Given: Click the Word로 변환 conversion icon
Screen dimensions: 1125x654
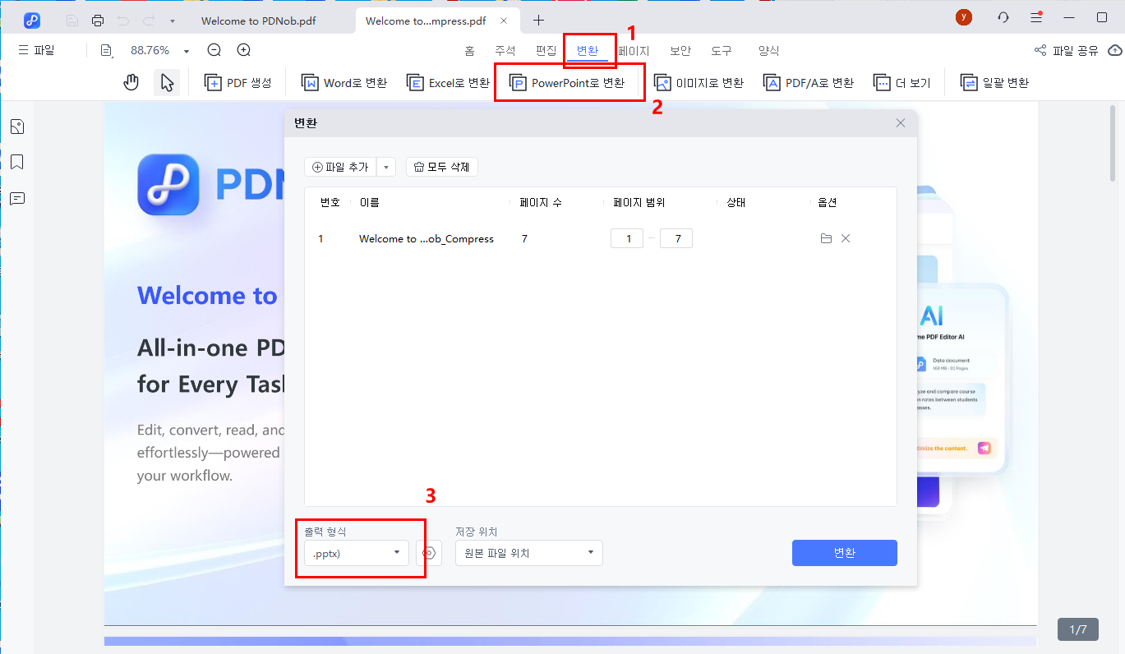Looking at the screenshot, I should [x=343, y=81].
